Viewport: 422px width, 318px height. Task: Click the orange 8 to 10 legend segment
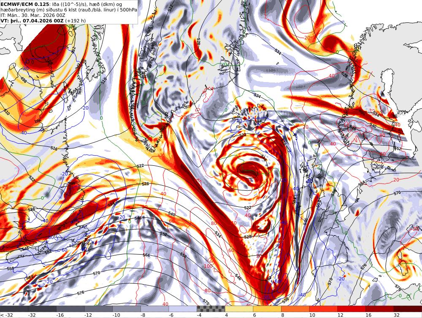coord(295,309)
